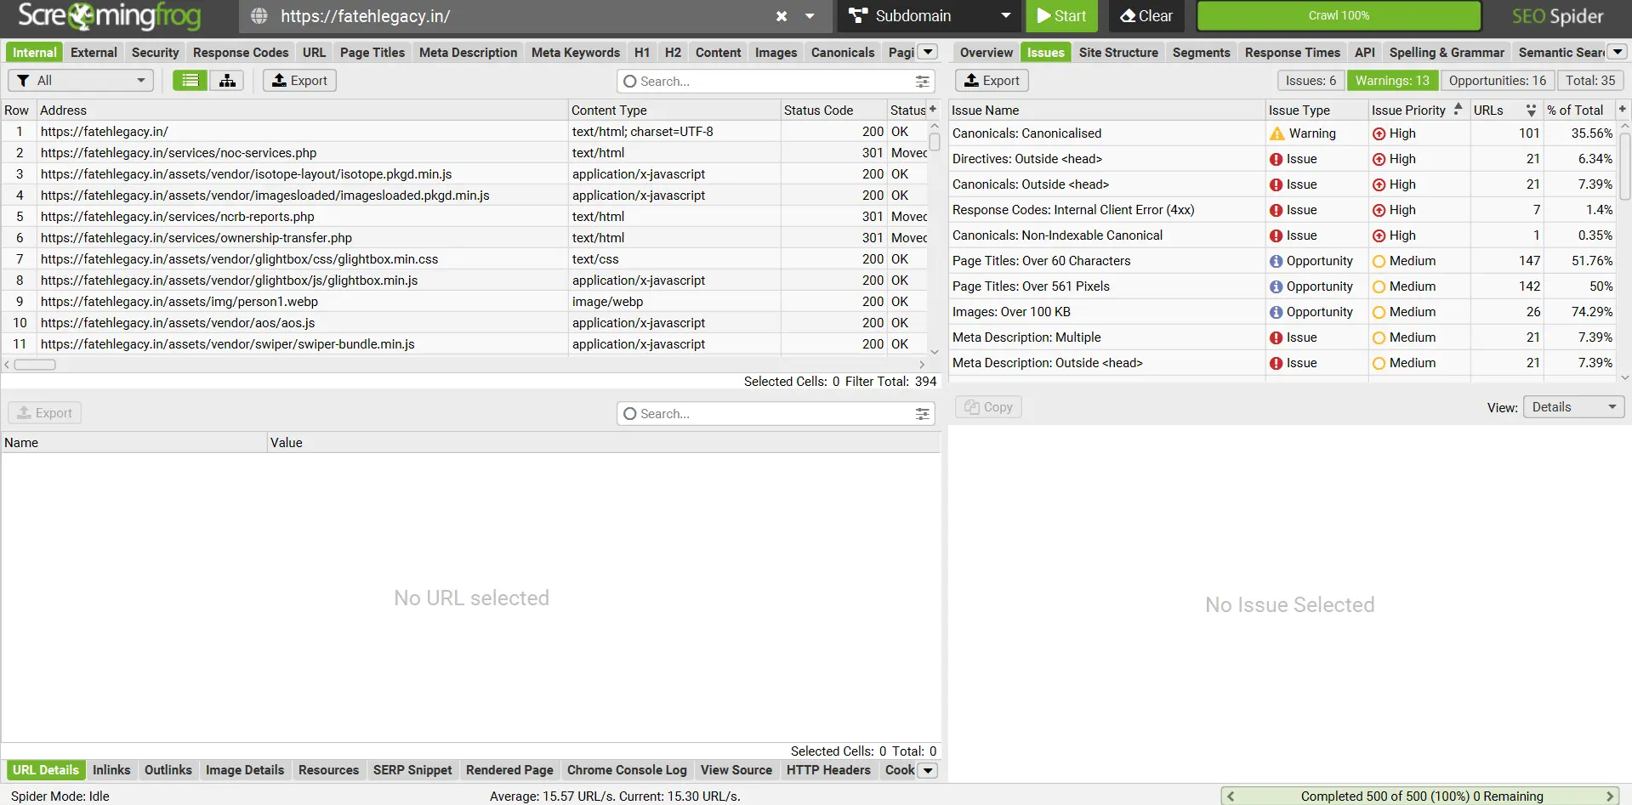The image size is (1632, 805).
Task: Click the Completed 500 of 500 progress bar
Action: tap(1421, 796)
